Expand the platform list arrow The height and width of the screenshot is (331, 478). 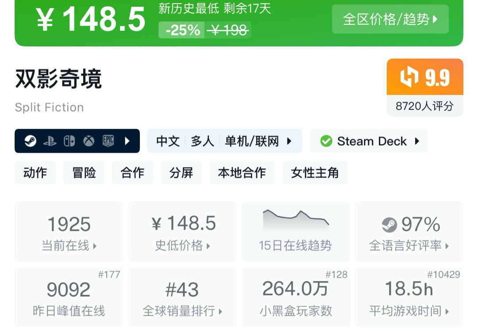[127, 141]
